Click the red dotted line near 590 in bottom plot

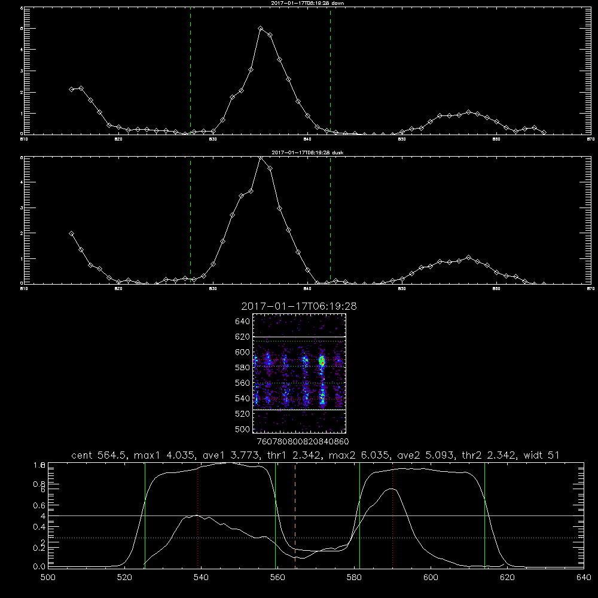pyautogui.click(x=392, y=515)
